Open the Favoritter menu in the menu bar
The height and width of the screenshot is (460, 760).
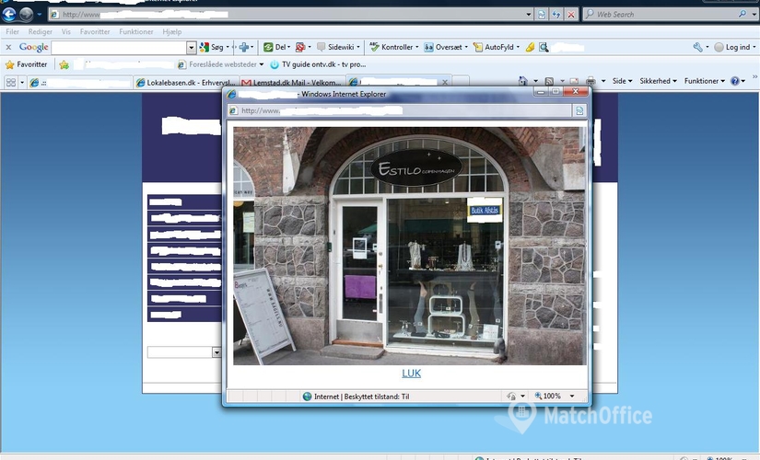(95, 31)
